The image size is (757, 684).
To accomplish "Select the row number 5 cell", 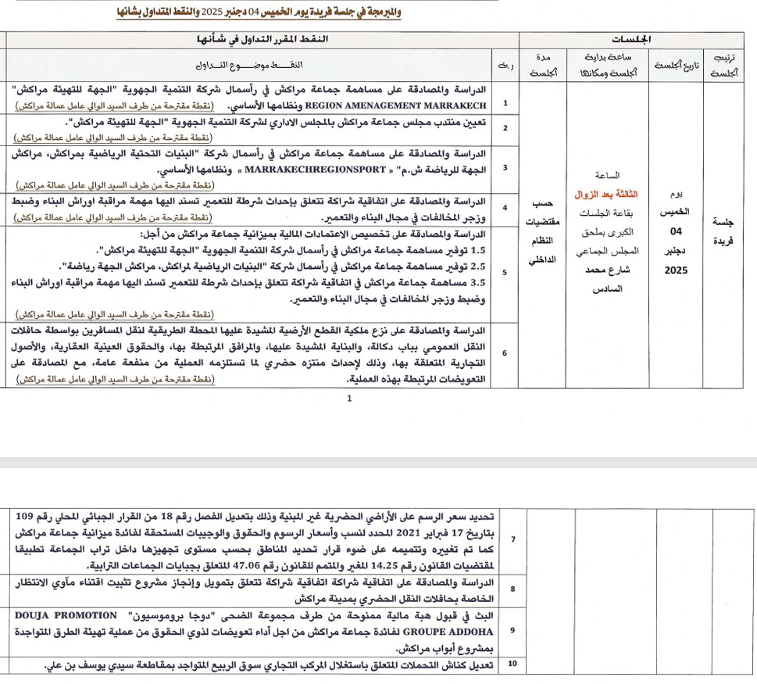I will pyautogui.click(x=506, y=272).
